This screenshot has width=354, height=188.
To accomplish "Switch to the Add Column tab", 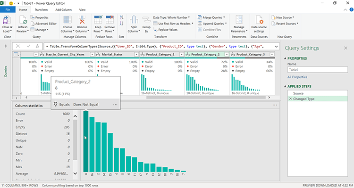I will (x=63, y=10).
